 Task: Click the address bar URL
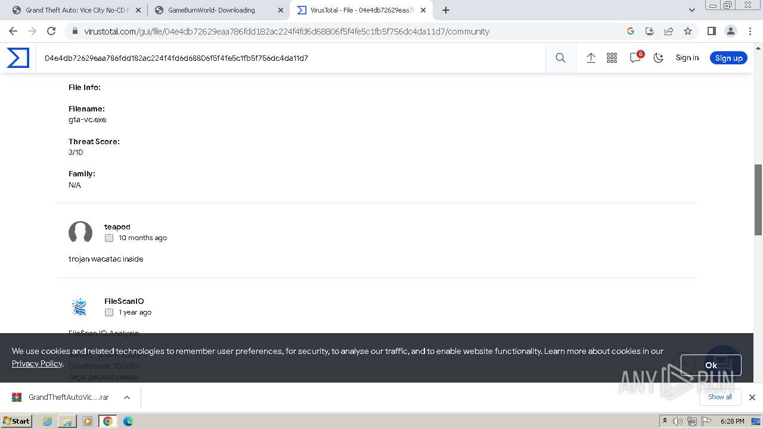point(287,32)
